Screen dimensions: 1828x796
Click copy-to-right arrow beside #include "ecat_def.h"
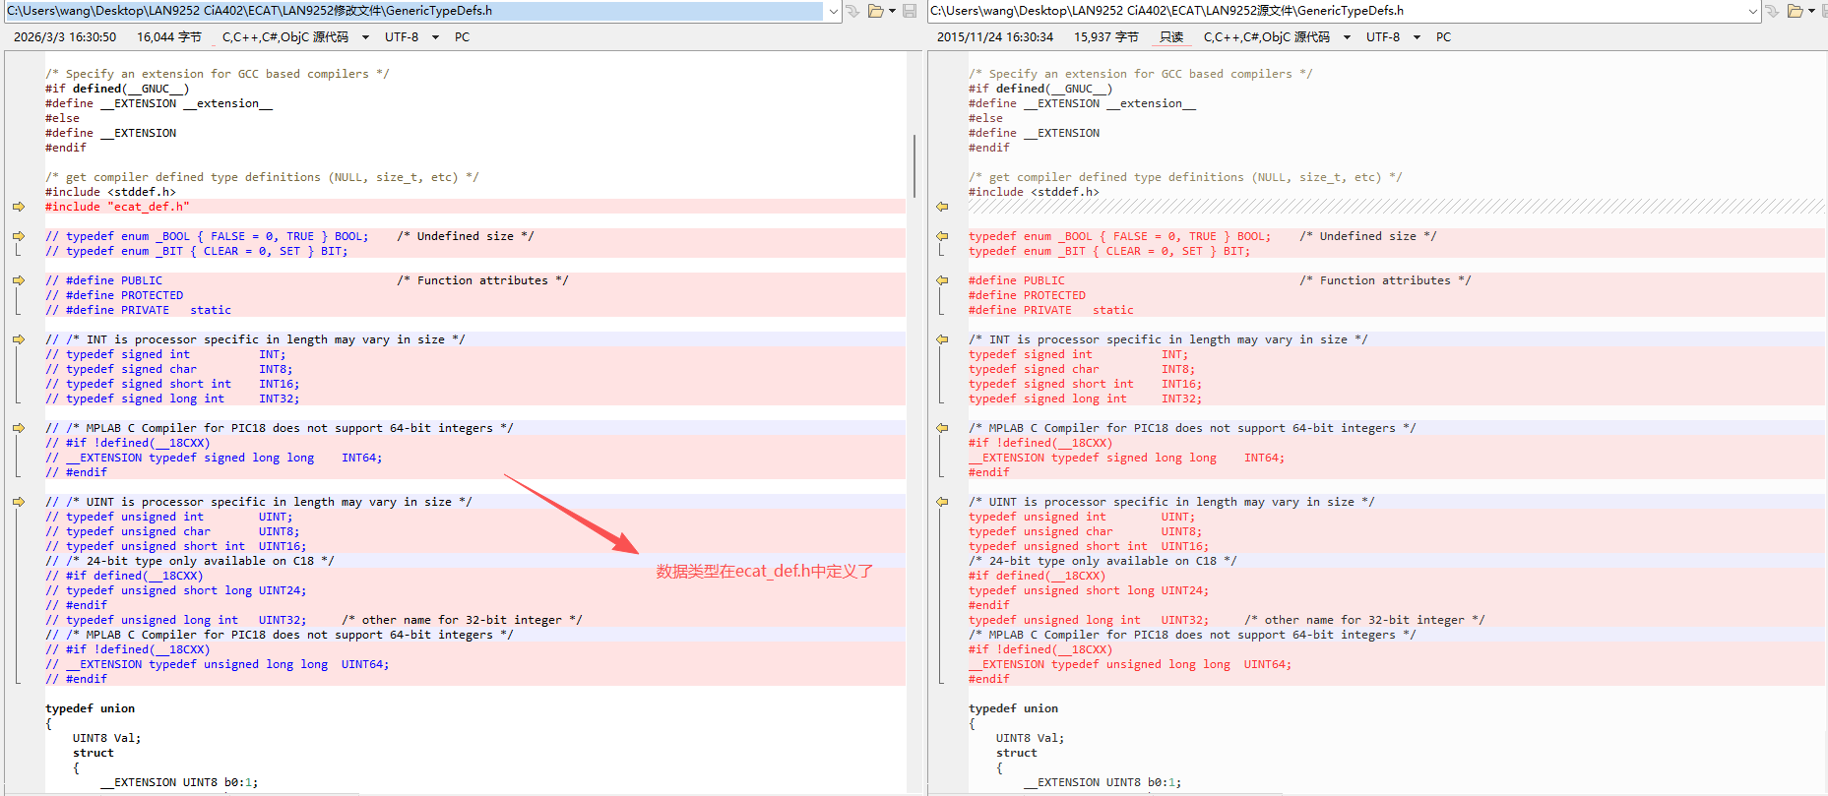(19, 207)
